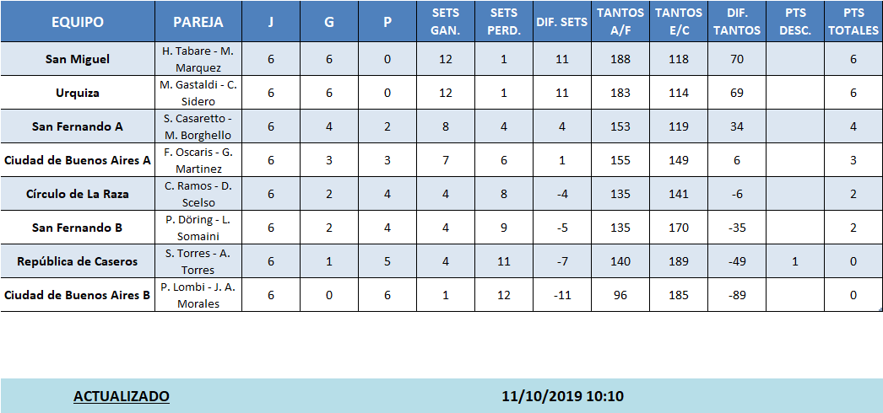Select the República de Caseros cell

click(x=77, y=261)
